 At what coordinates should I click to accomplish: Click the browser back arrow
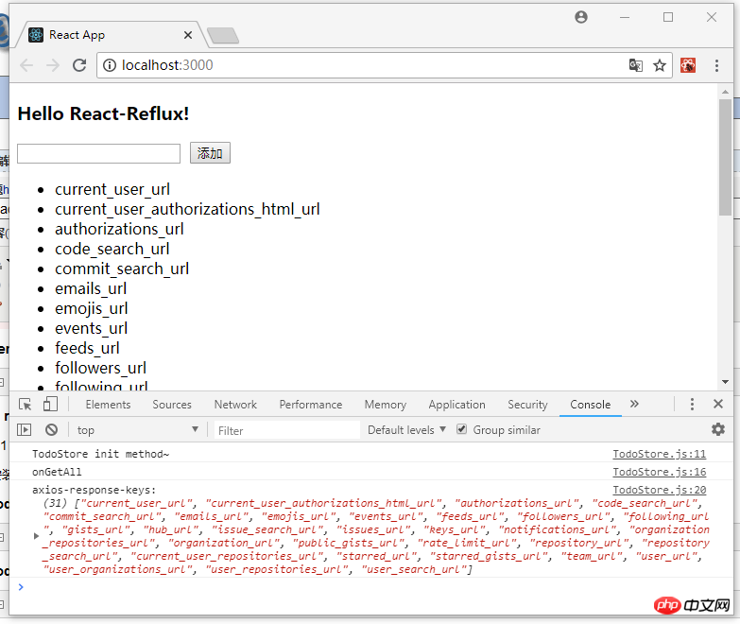pyautogui.click(x=26, y=65)
